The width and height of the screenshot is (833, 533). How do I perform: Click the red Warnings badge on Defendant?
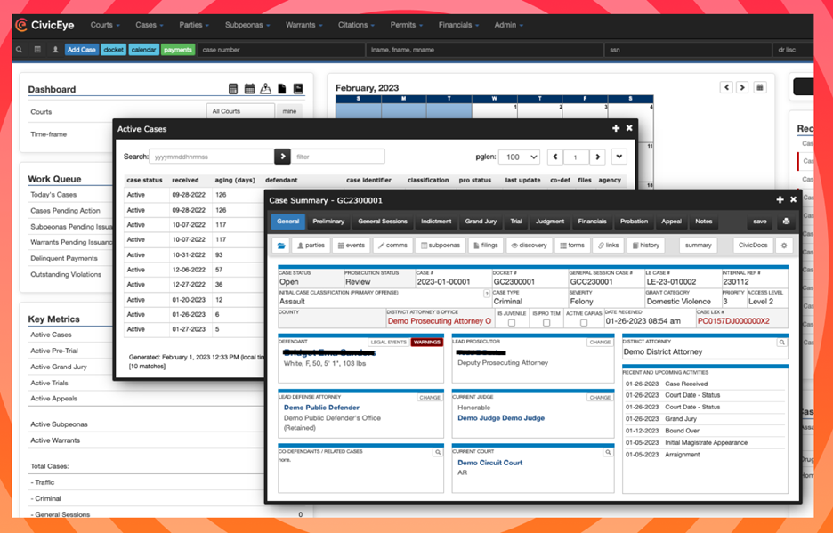(427, 342)
